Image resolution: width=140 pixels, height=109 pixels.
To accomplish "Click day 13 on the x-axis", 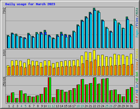I will [x=57, y=106].
